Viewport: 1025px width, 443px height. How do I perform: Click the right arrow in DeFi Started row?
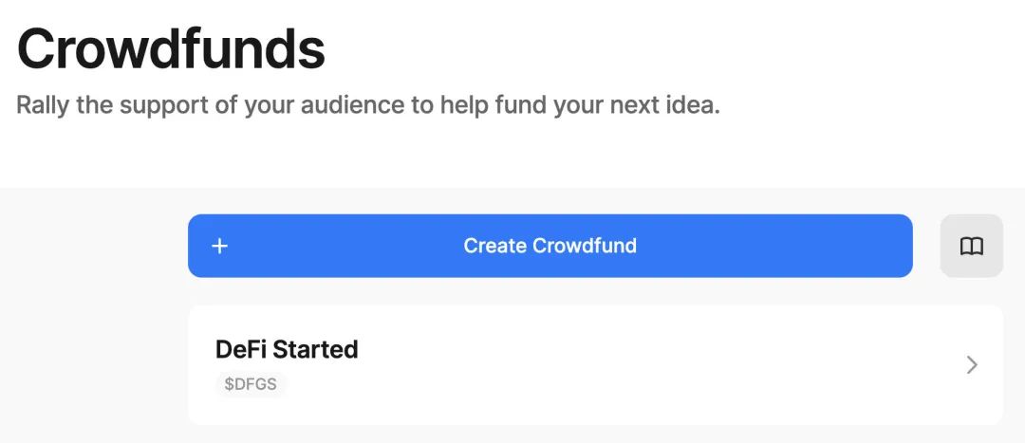click(972, 364)
